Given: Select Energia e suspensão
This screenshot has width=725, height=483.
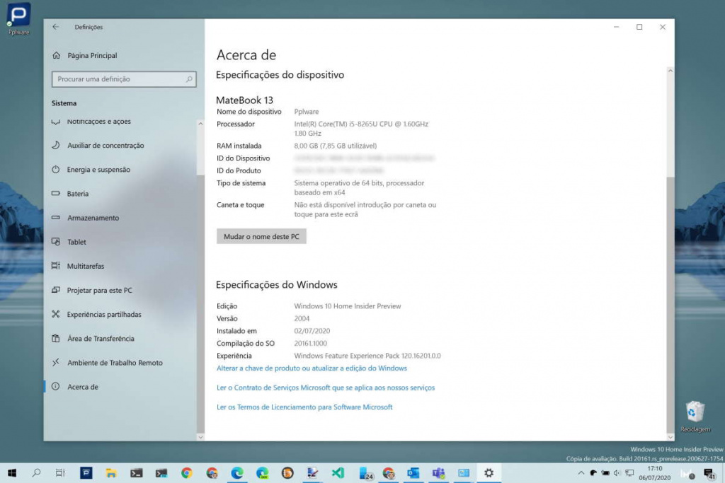Looking at the screenshot, I should coord(98,170).
